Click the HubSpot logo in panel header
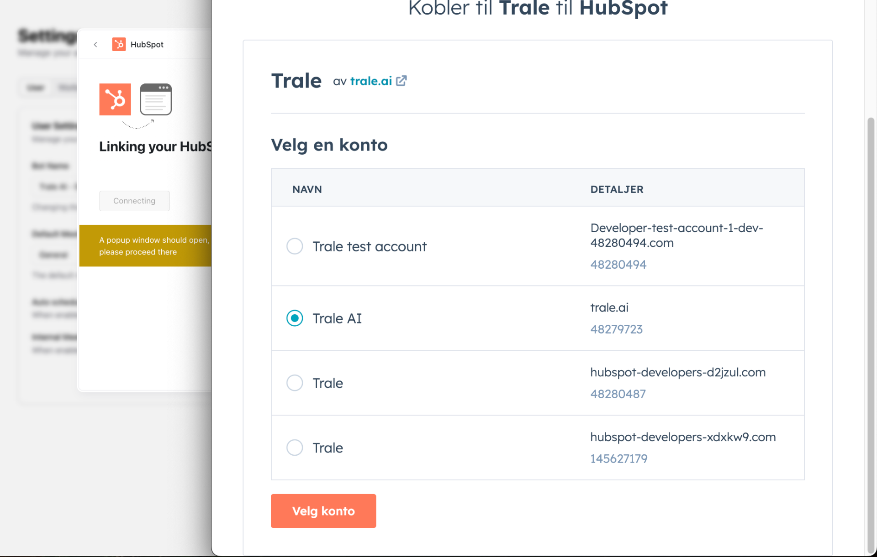877x557 pixels. [119, 44]
